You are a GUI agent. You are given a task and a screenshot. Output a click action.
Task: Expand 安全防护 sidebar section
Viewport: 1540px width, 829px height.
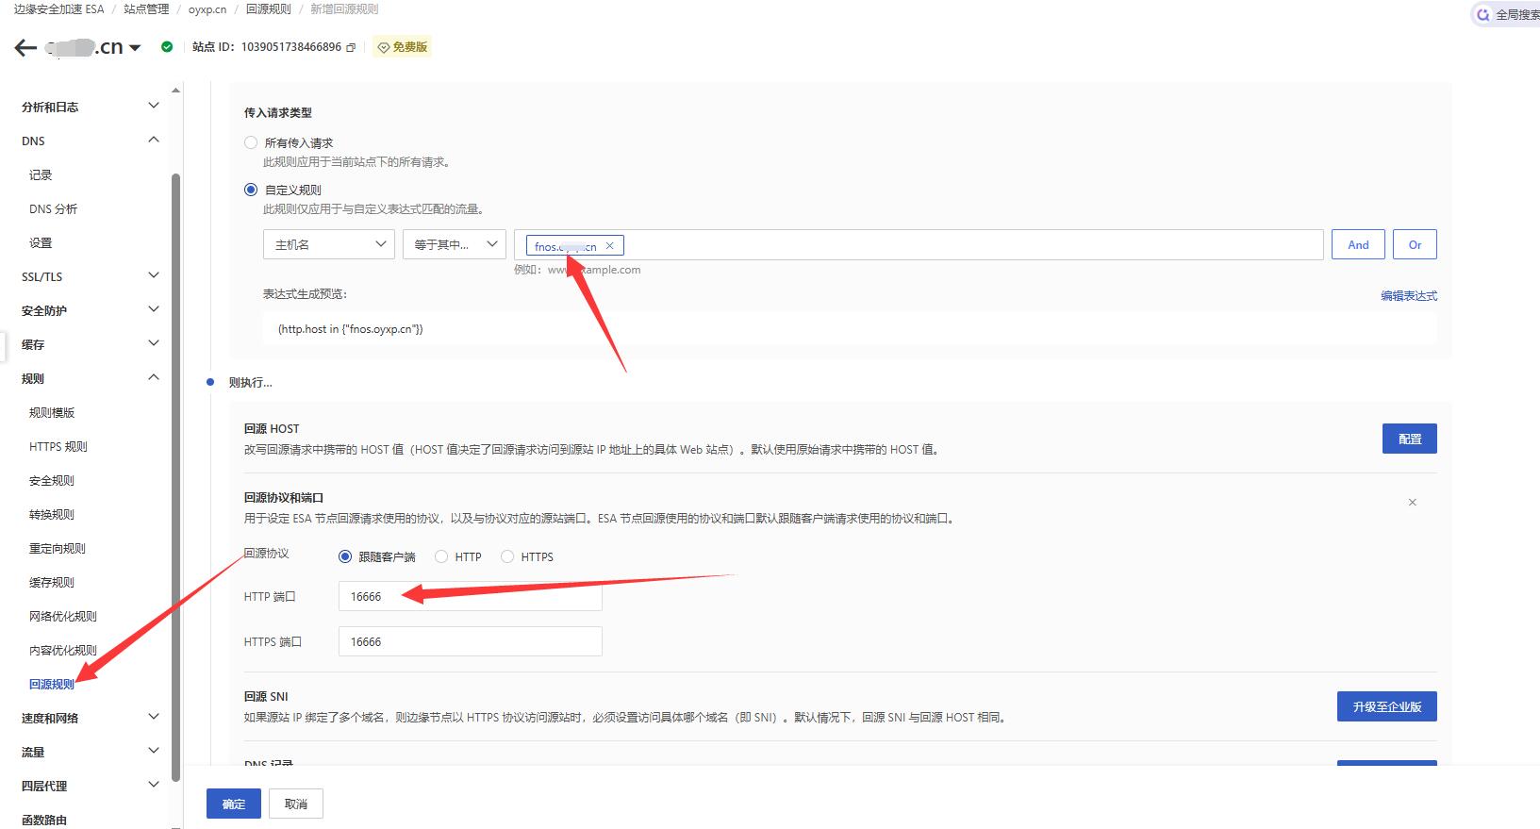point(154,309)
